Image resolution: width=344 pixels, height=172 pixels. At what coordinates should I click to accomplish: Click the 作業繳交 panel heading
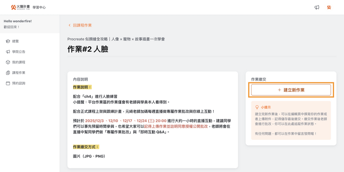click(258, 79)
